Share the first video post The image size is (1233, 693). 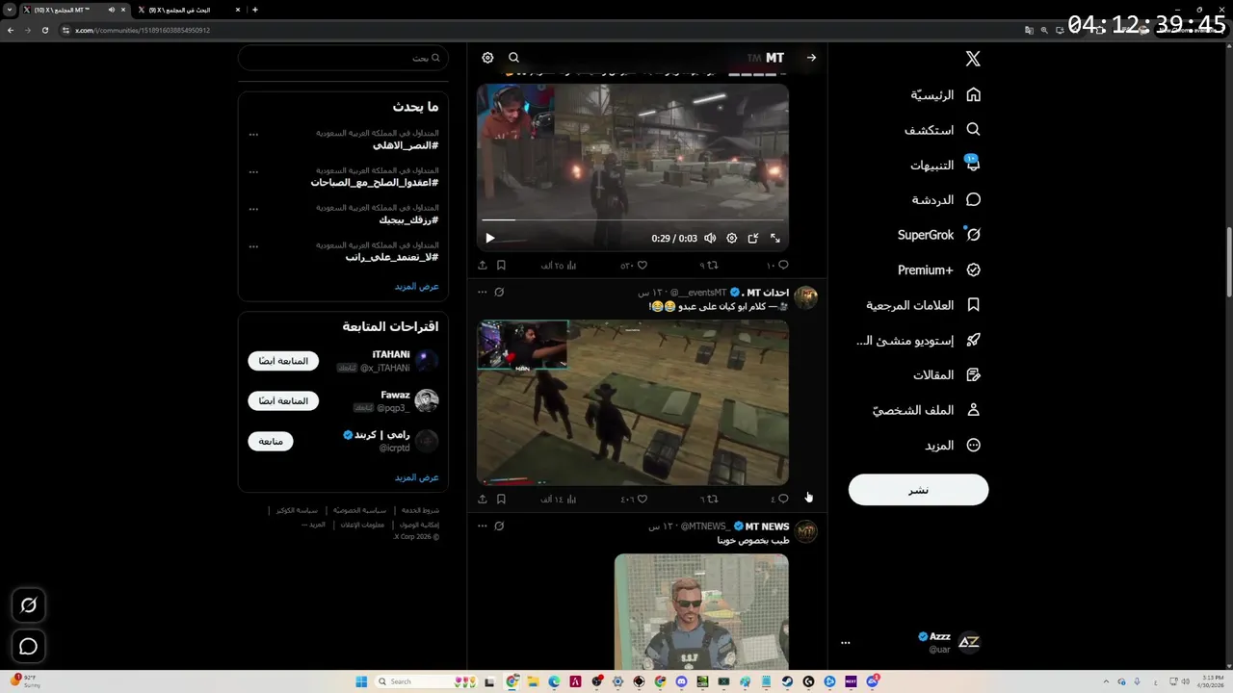(x=483, y=265)
